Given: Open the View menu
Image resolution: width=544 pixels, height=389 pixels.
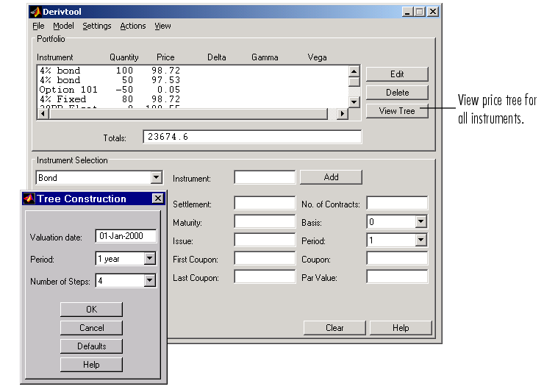Looking at the screenshot, I should click(x=162, y=26).
